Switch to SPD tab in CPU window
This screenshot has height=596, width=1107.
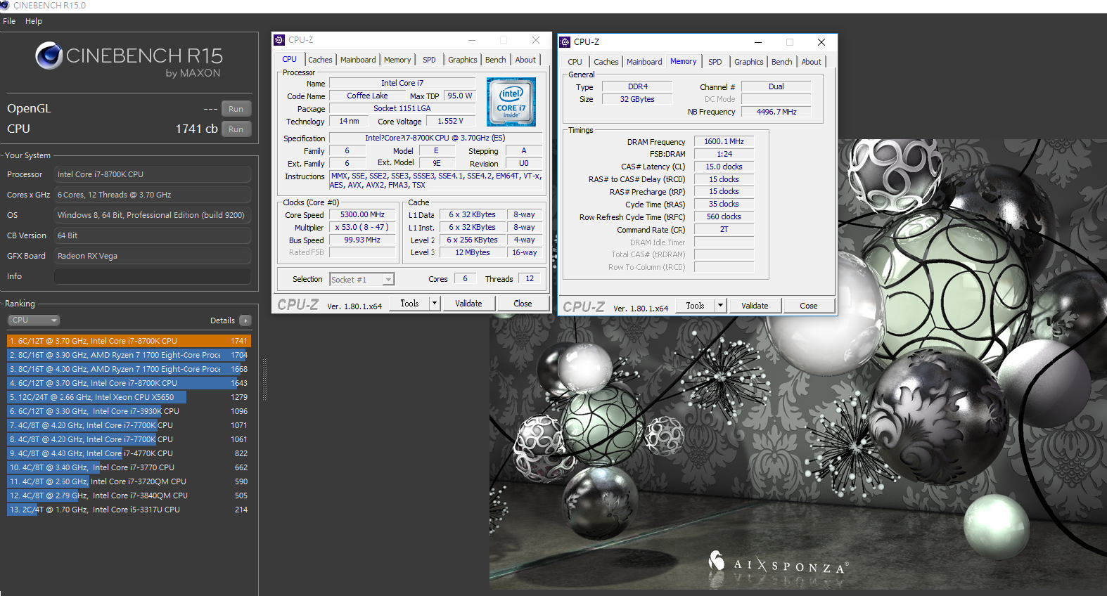429,60
